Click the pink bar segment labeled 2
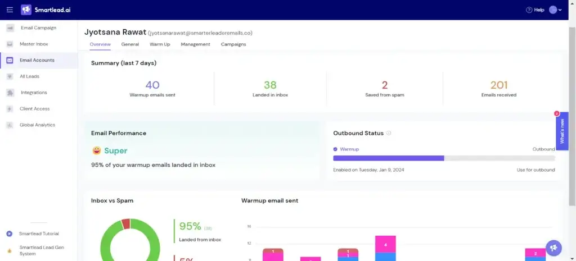Viewport: 576px width, 261px height. coord(535,253)
